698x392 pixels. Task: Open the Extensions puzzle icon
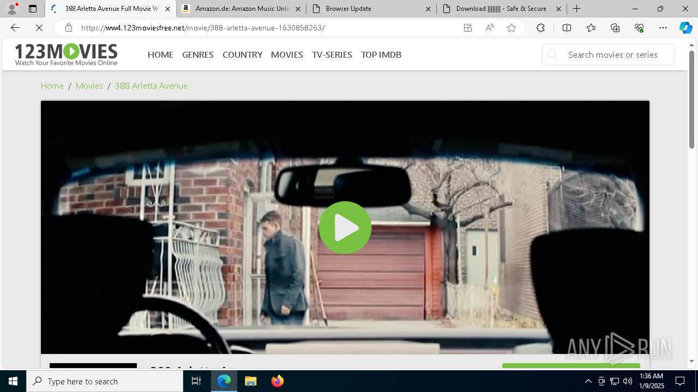tap(540, 28)
